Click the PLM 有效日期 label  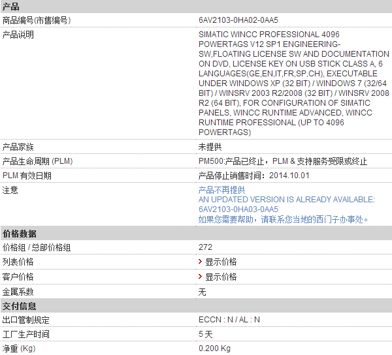click(27, 176)
